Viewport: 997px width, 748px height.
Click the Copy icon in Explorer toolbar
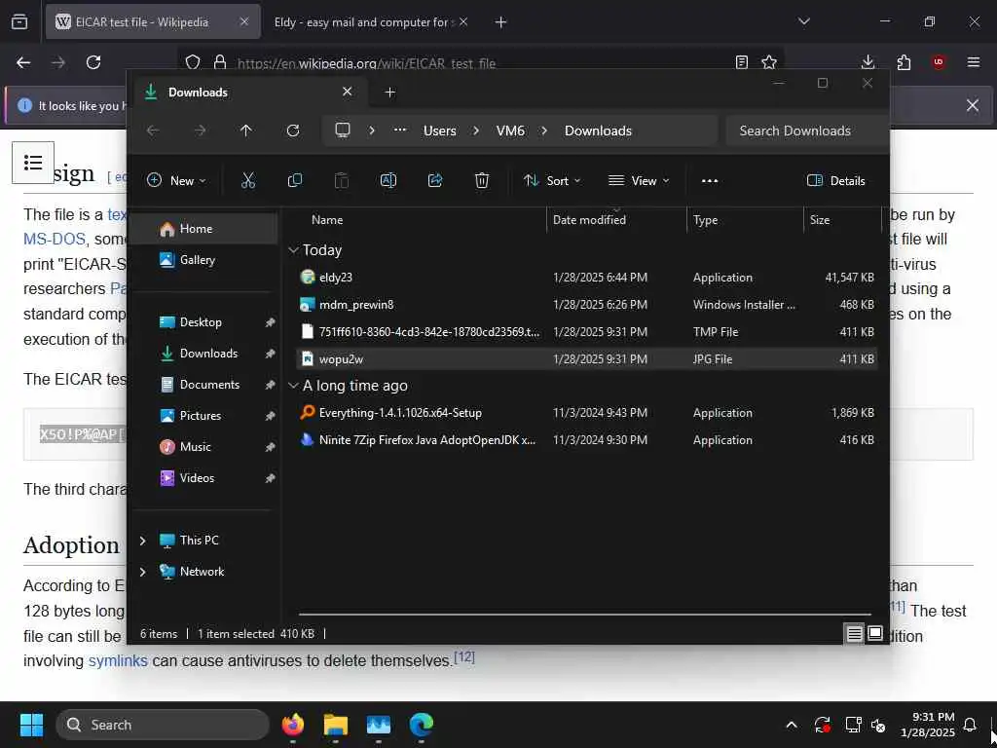295,180
